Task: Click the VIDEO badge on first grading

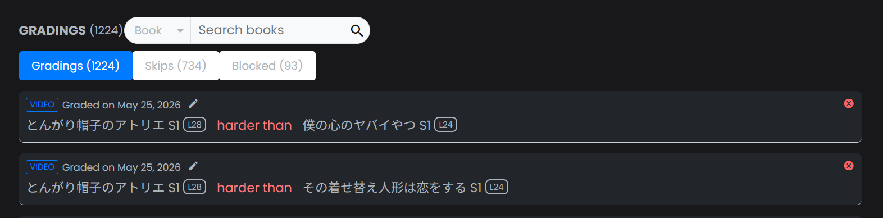Action: 42,105
